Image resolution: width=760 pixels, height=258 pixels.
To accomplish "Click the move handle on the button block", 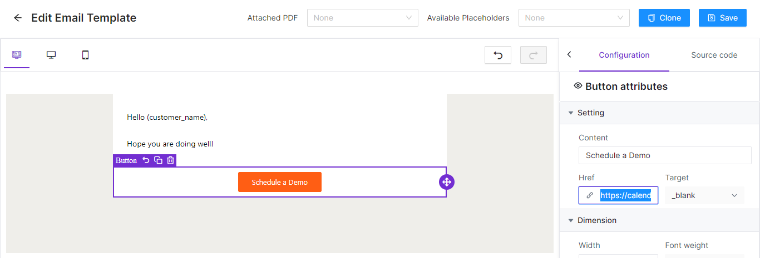I will [x=447, y=182].
